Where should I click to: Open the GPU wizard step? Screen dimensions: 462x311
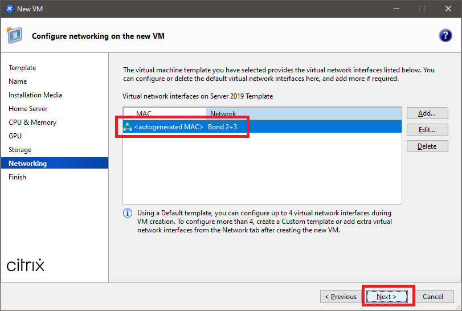click(x=15, y=136)
